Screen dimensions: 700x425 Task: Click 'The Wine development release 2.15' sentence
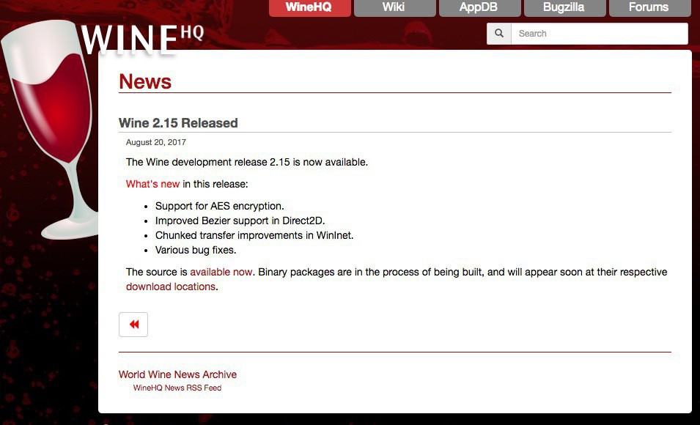[247, 162]
